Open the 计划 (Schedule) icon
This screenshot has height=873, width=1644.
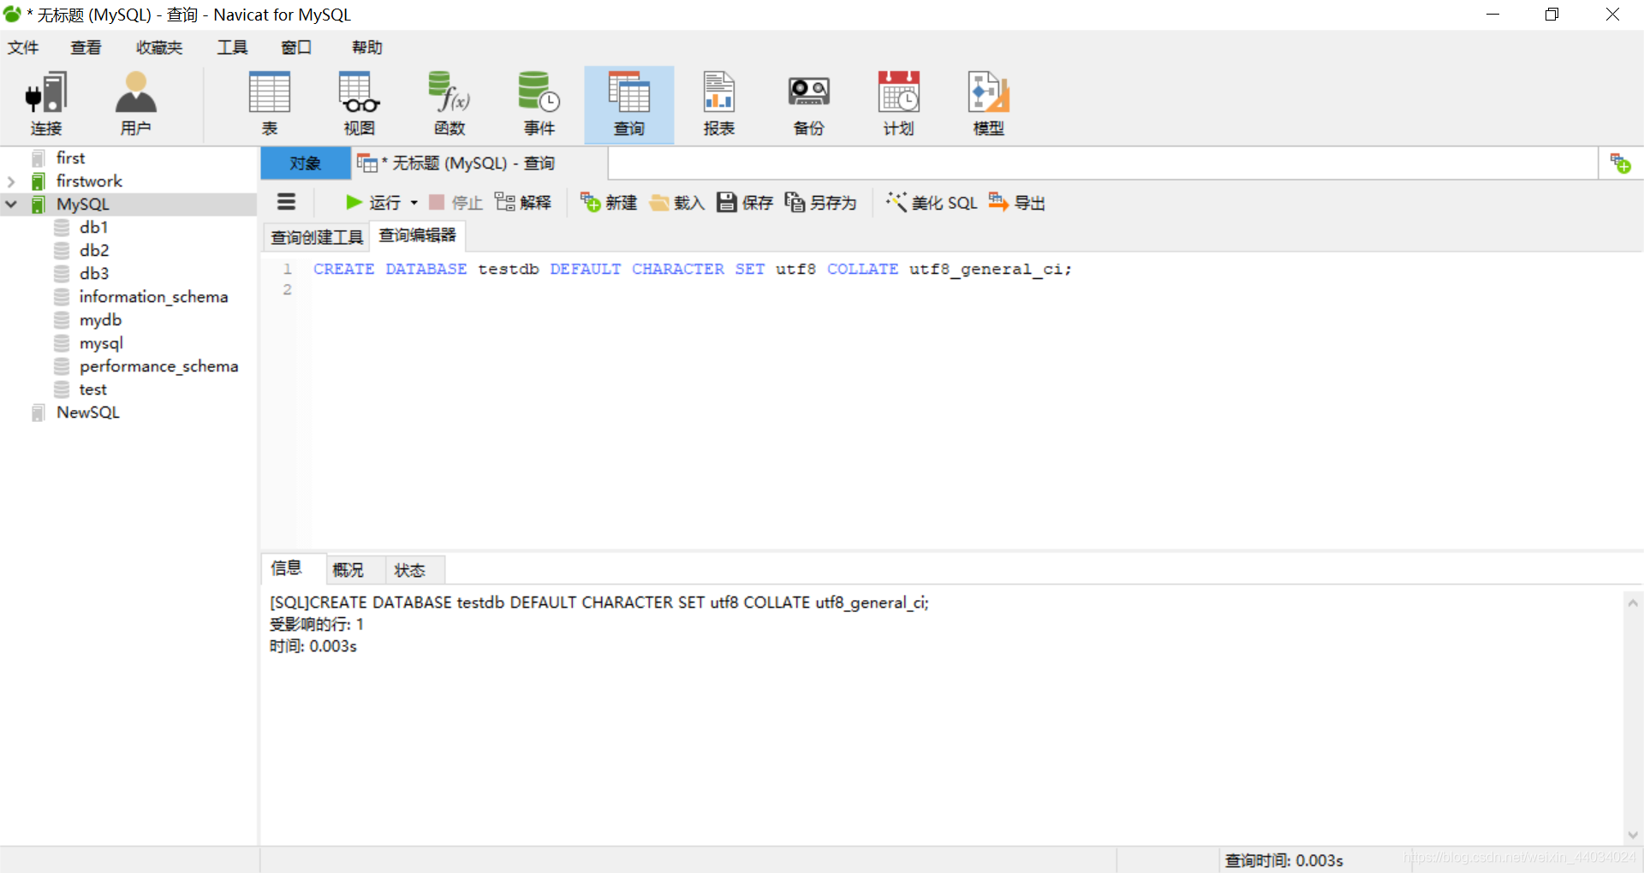point(899,104)
